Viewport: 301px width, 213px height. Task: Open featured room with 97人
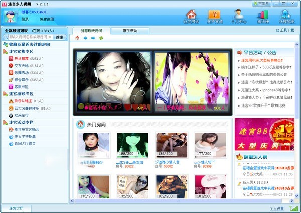(114, 81)
